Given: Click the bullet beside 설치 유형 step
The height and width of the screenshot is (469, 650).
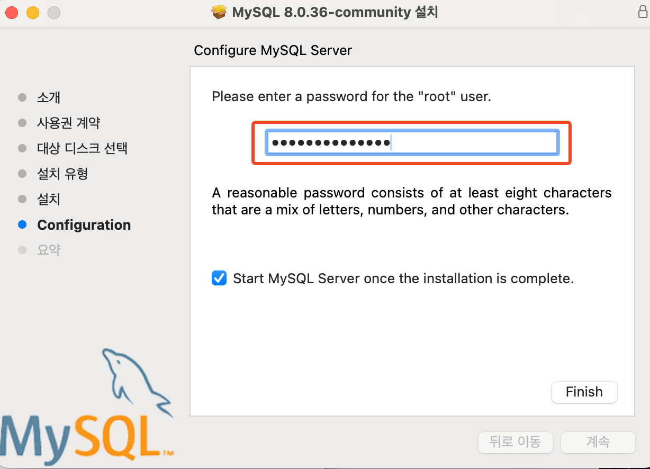Looking at the screenshot, I should [22, 174].
